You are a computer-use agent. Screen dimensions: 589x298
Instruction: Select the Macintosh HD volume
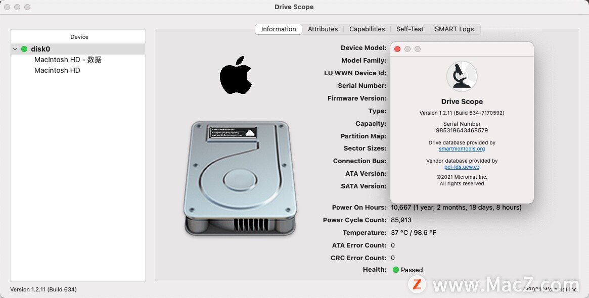[x=57, y=70]
